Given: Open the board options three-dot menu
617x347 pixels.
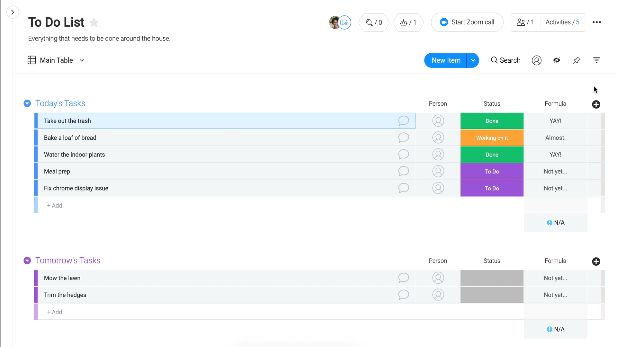Looking at the screenshot, I should (x=597, y=22).
